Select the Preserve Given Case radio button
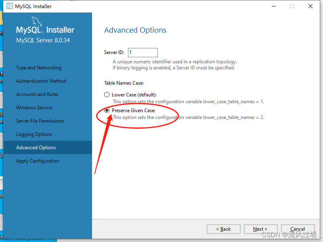Screen dimensions: 323x242 click(x=107, y=111)
